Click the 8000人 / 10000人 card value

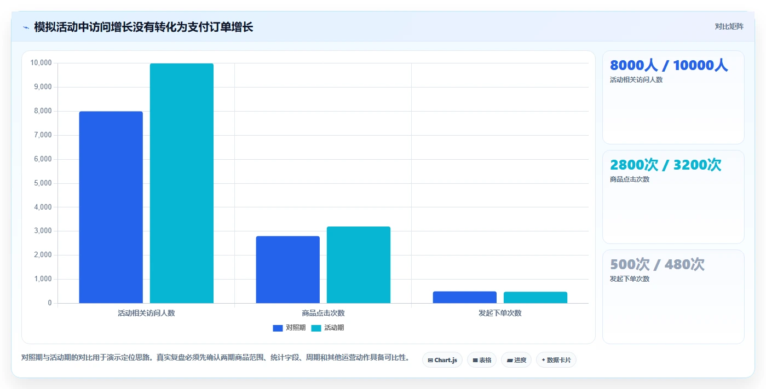pos(669,65)
